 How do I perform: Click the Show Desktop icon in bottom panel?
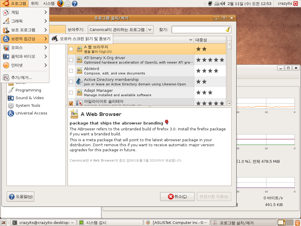pos(4,222)
